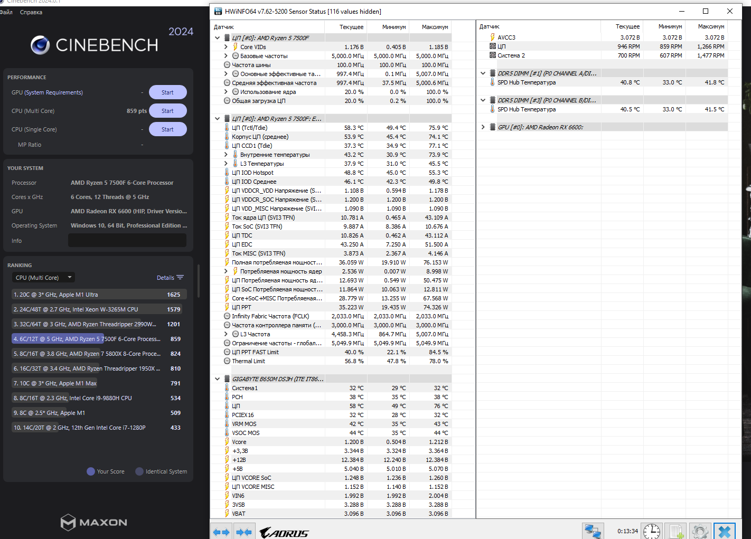Expand the GPU [#0]: AMD Radeon RX 6600 group
The image size is (751, 539).
coord(483,127)
